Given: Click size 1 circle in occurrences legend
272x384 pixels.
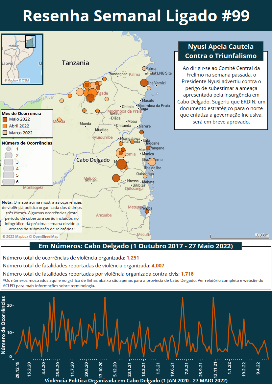Looking at the screenshot, I should (x=9, y=149).
